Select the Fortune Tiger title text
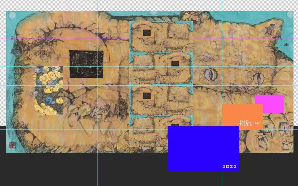Viewport: 298px width, 186px height. click(x=250, y=123)
